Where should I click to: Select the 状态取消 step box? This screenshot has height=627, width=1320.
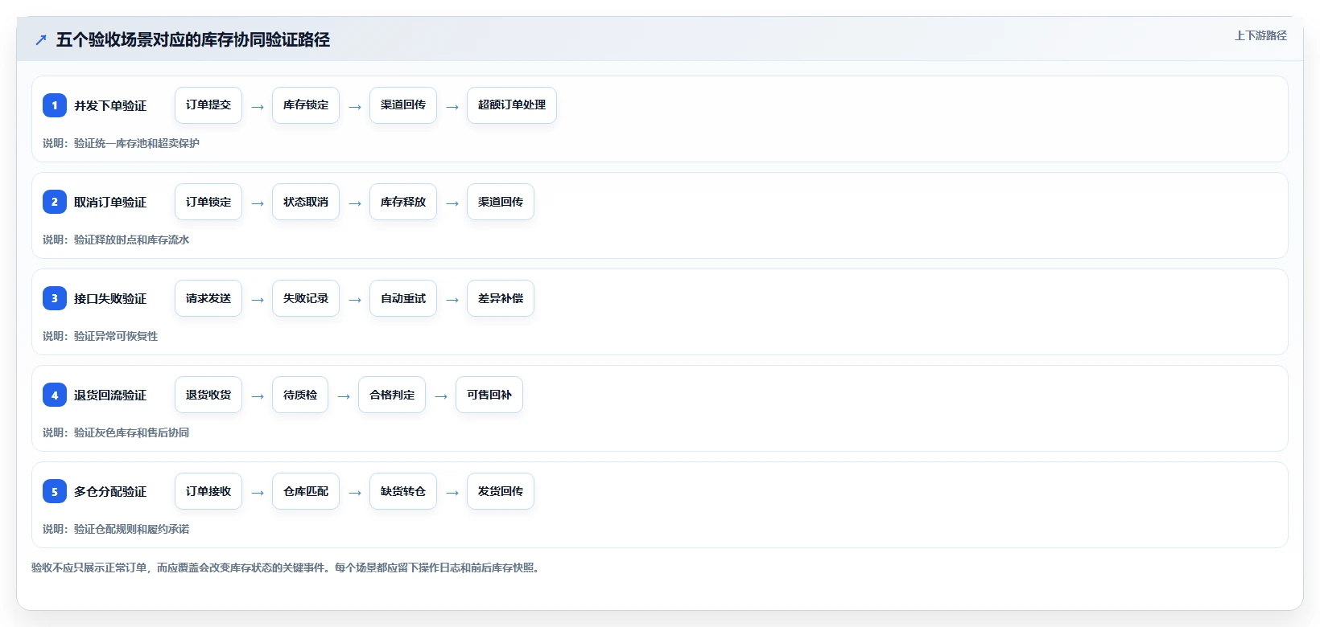coord(306,202)
